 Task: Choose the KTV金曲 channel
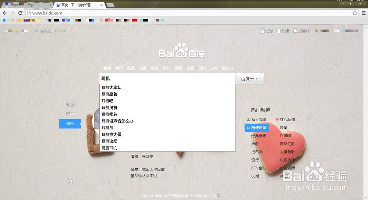(x=259, y=168)
